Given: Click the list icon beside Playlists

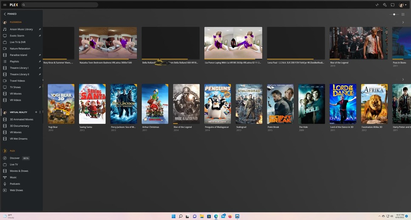Looking at the screenshot, I should (5, 61).
